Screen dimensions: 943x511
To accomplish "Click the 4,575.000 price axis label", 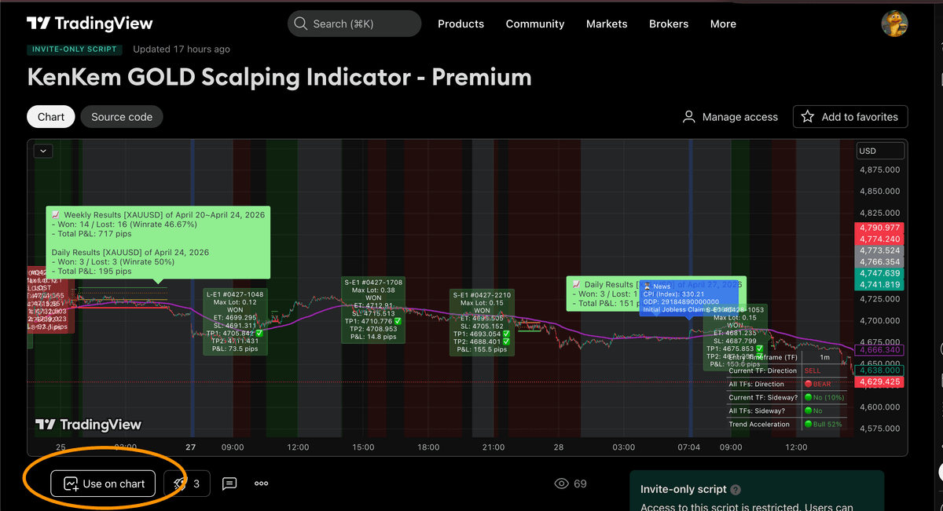I will pyautogui.click(x=879, y=429).
